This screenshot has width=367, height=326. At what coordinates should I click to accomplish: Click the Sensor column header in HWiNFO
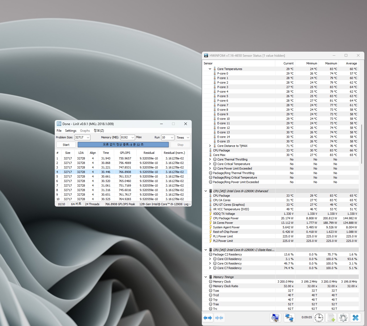click(x=239, y=63)
